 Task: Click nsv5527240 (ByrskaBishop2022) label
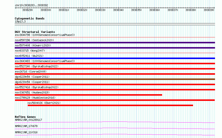[37, 66]
